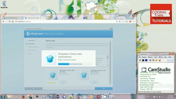Screen dimensions: 176x99
Task: Click the wizard Back button
Action: click(x=34, y=89)
